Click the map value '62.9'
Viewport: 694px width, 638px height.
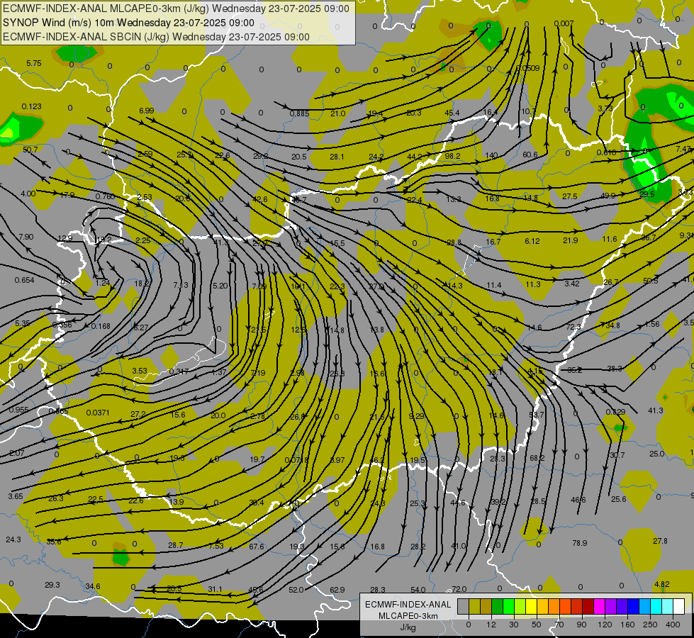[x=337, y=590]
